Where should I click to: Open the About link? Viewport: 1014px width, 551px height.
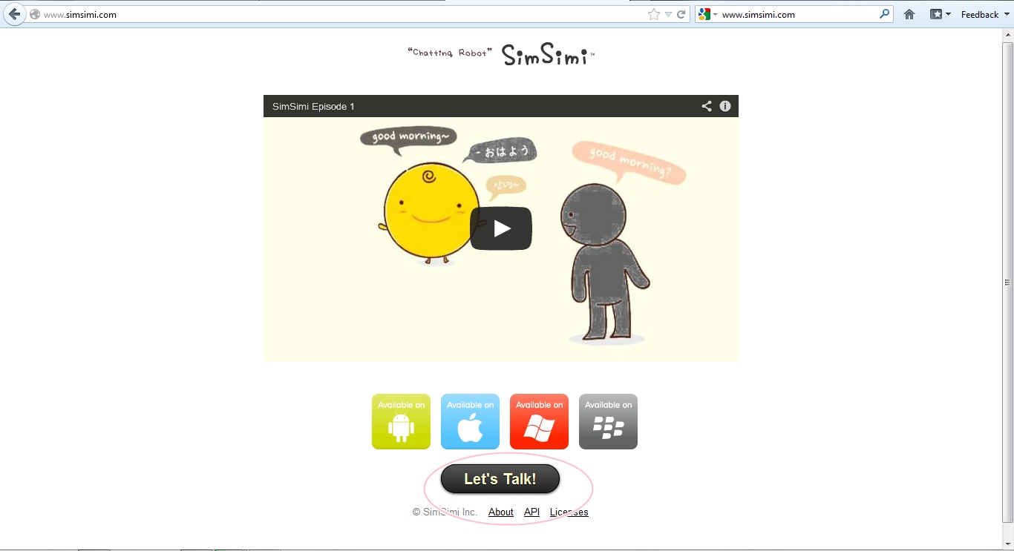501,512
